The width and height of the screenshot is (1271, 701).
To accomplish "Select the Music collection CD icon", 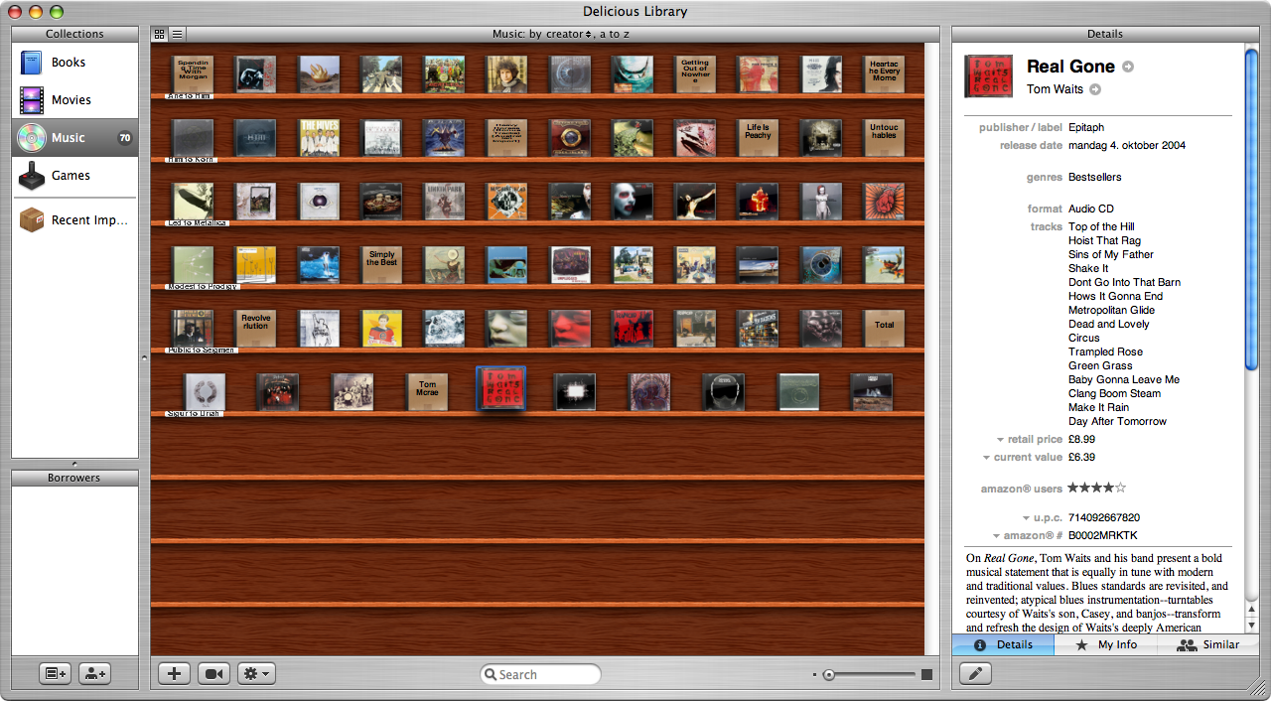I will [x=32, y=138].
